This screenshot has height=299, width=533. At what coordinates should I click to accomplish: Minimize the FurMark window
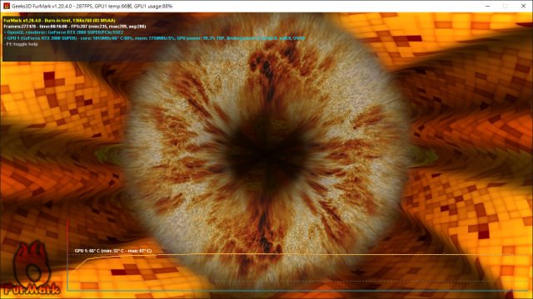point(488,6)
